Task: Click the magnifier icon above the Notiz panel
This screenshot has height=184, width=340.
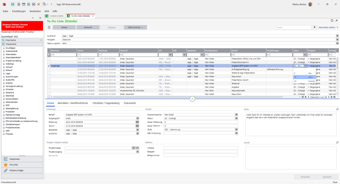Action: point(337,109)
